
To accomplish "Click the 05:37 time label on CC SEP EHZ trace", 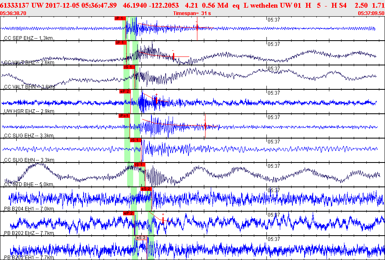I will pos(274,20).
